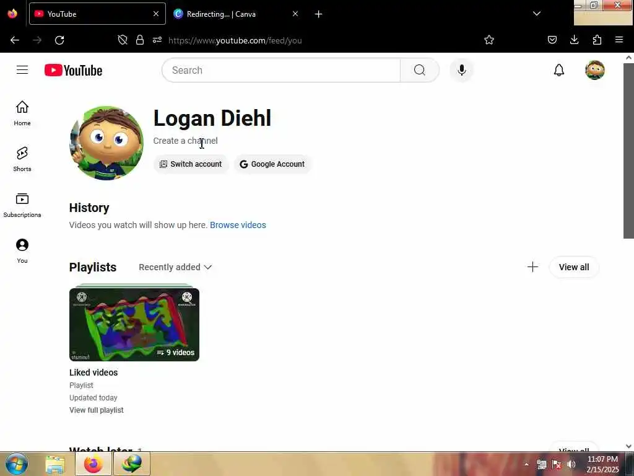The height and width of the screenshot is (476, 634).
Task: Open File Explorer from the taskbar
Action: (x=55, y=464)
